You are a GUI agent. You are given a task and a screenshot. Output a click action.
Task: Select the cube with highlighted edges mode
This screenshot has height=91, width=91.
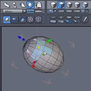pyautogui.click(x=69, y=5)
